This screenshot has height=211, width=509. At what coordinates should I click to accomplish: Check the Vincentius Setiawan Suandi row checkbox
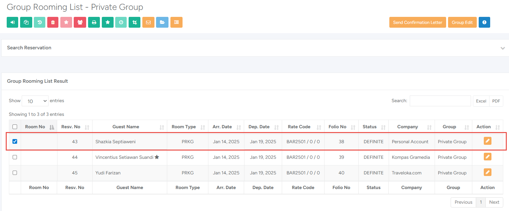15,157
